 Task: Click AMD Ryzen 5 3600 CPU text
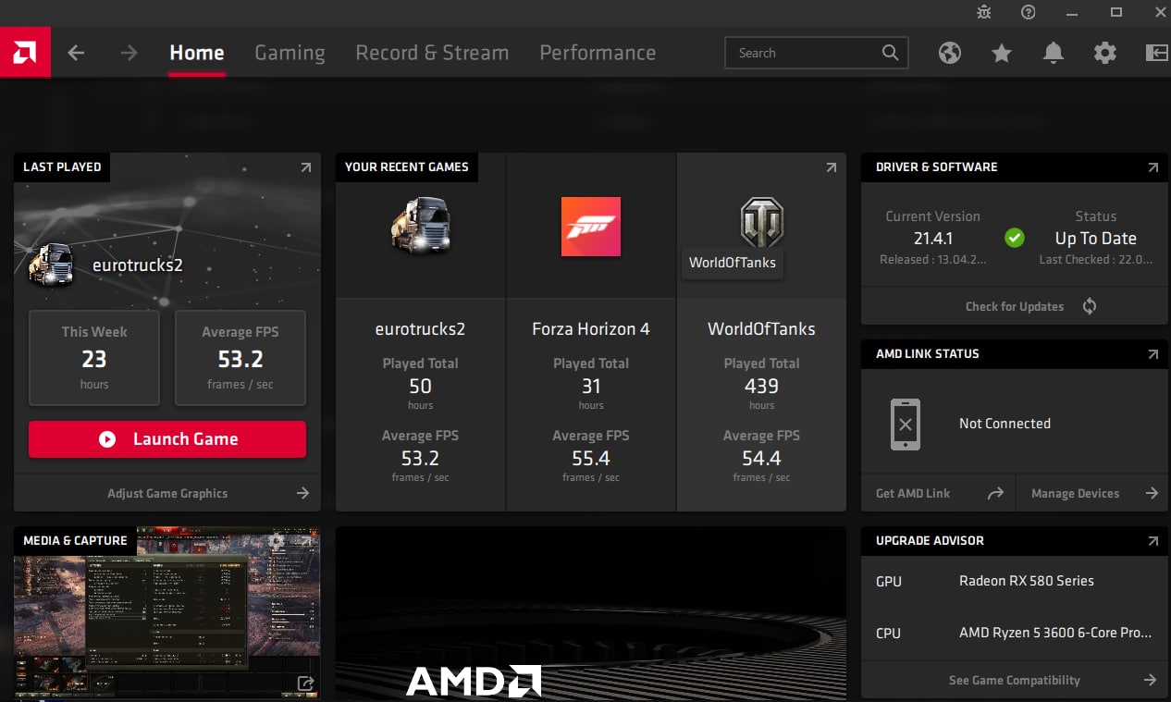tap(1055, 633)
